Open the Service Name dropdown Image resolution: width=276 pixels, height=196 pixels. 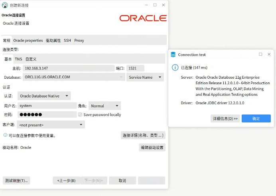pyautogui.click(x=145, y=77)
